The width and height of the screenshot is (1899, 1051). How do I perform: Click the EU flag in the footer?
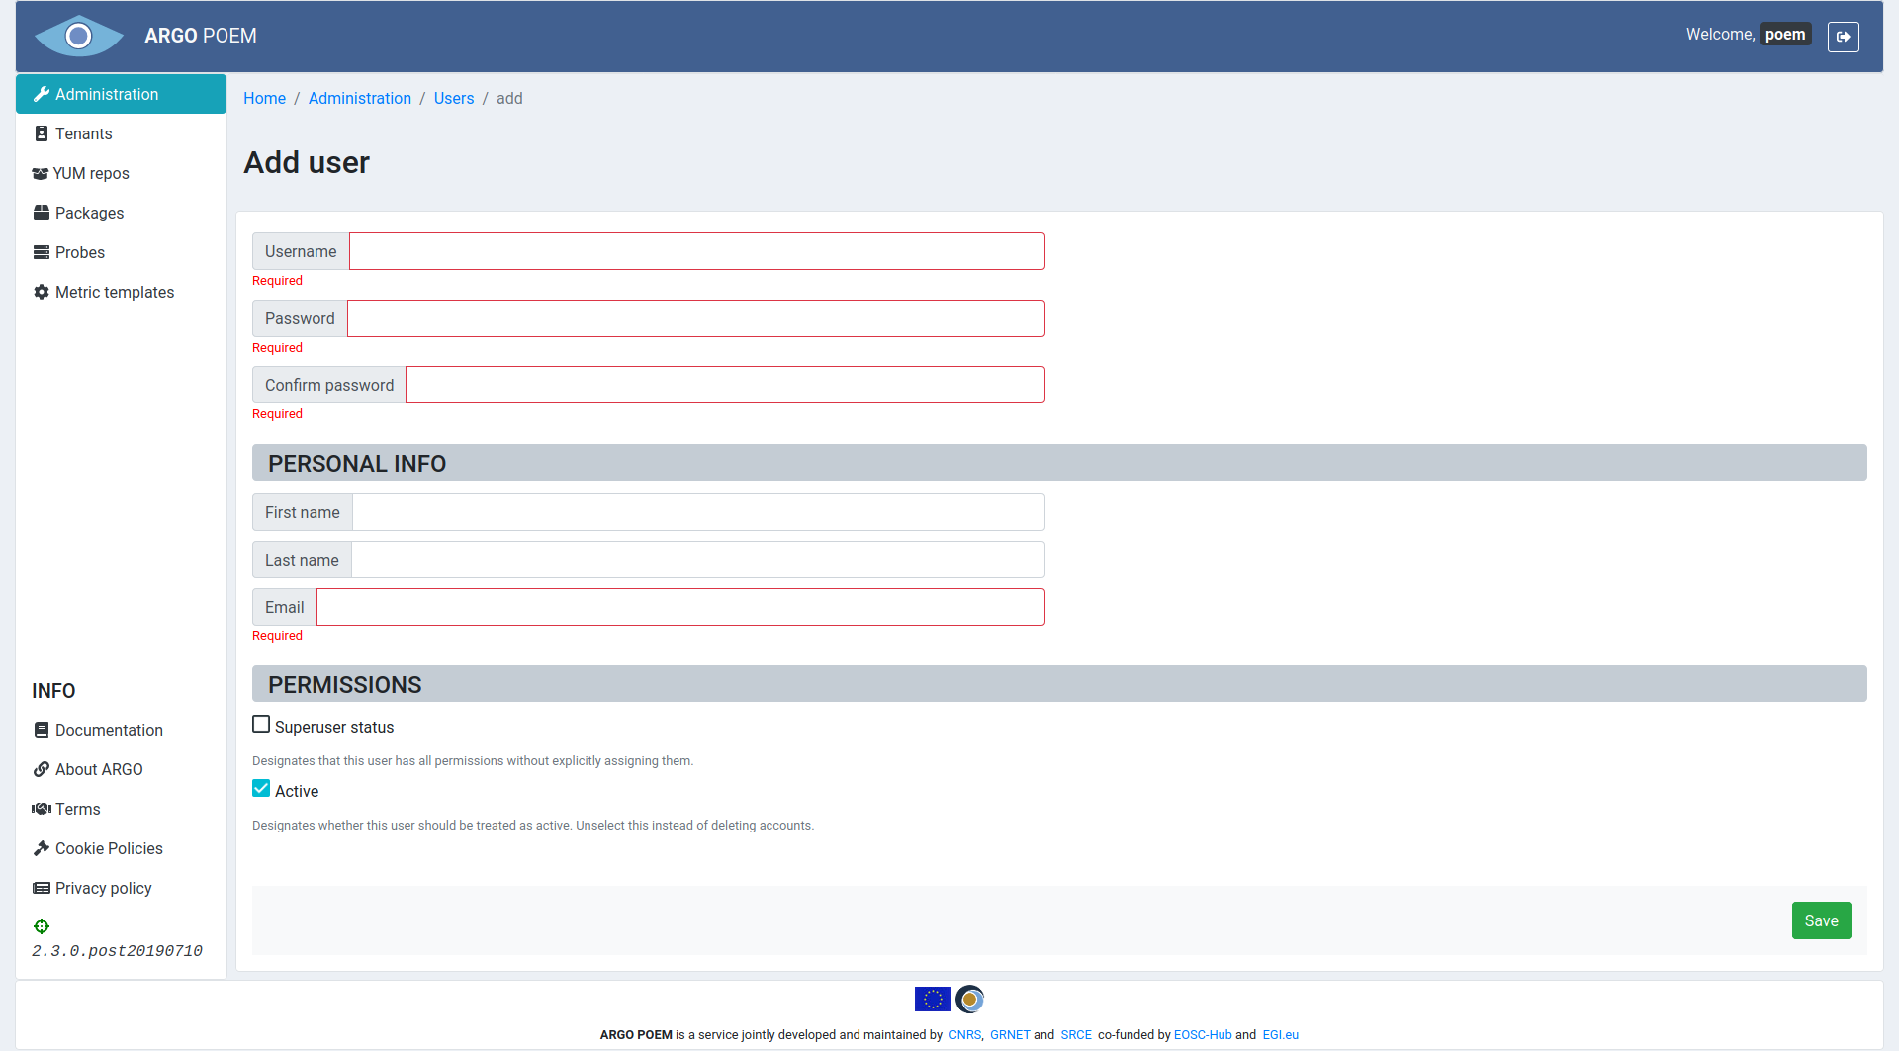(931, 999)
